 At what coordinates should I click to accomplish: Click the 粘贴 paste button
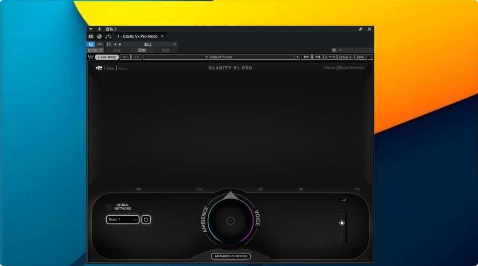(166, 50)
